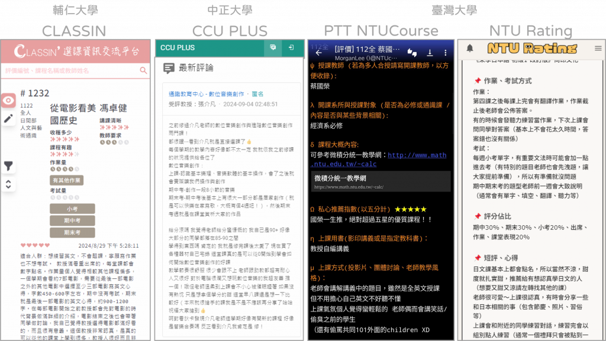The width and height of the screenshot is (606, 341).
Task: Click the five-star 私心推薦指數 rating
Action: click(x=411, y=209)
